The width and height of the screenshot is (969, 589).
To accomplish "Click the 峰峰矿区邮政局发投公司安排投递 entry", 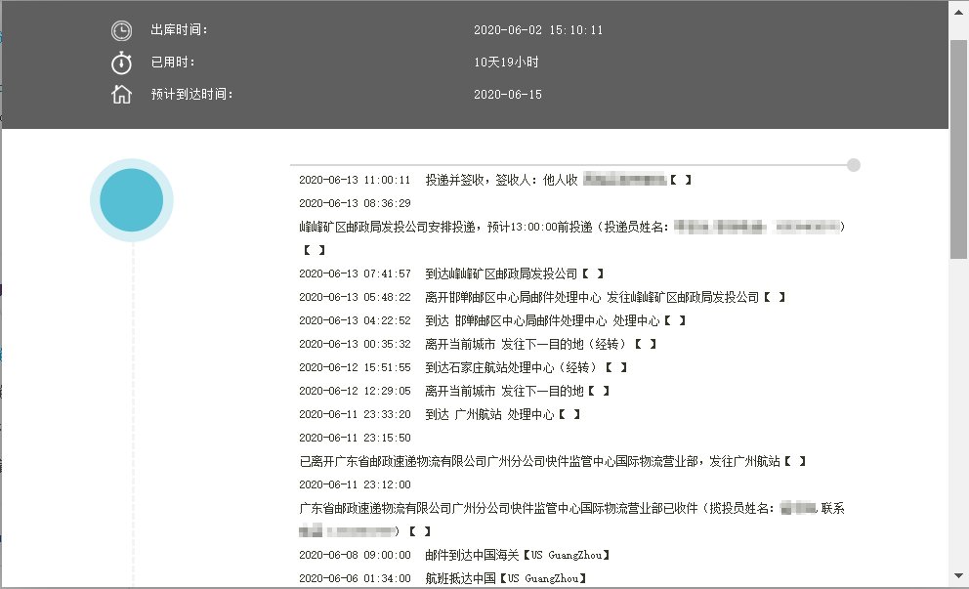I will pos(572,238).
